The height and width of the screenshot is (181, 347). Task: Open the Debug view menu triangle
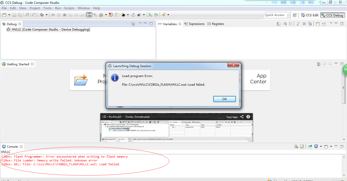pos(140,23)
